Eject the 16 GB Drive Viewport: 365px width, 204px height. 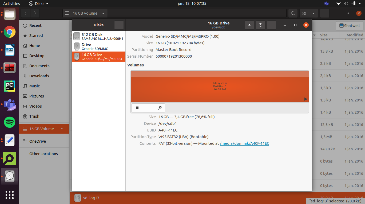point(249,25)
